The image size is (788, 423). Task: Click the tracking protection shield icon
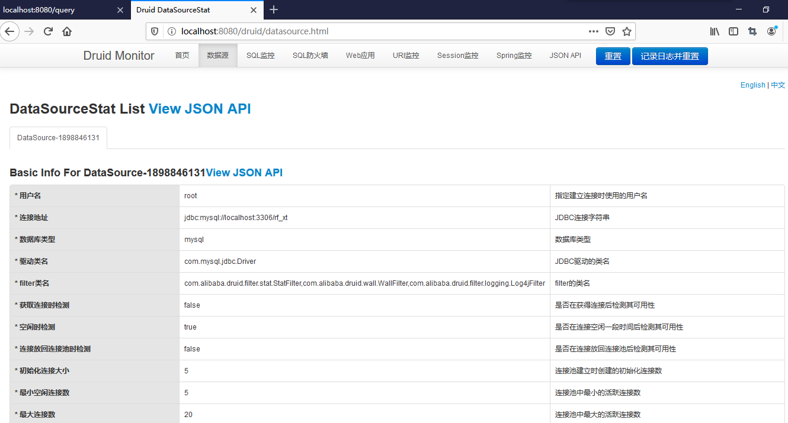click(154, 31)
